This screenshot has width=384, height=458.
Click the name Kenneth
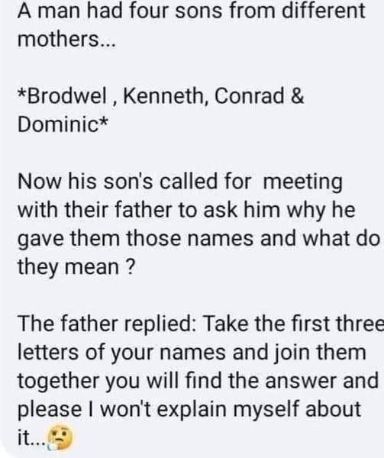click(x=163, y=96)
